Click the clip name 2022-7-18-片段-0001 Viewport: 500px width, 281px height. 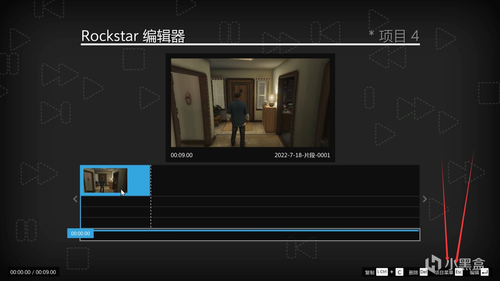click(x=302, y=155)
